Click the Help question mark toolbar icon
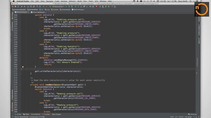The height and width of the screenshot is (118, 211). coord(112,7)
